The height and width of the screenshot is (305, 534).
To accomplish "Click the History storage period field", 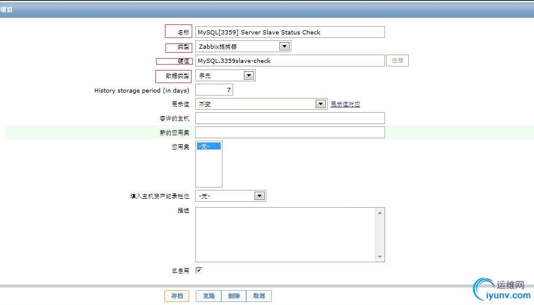I will pyautogui.click(x=214, y=90).
